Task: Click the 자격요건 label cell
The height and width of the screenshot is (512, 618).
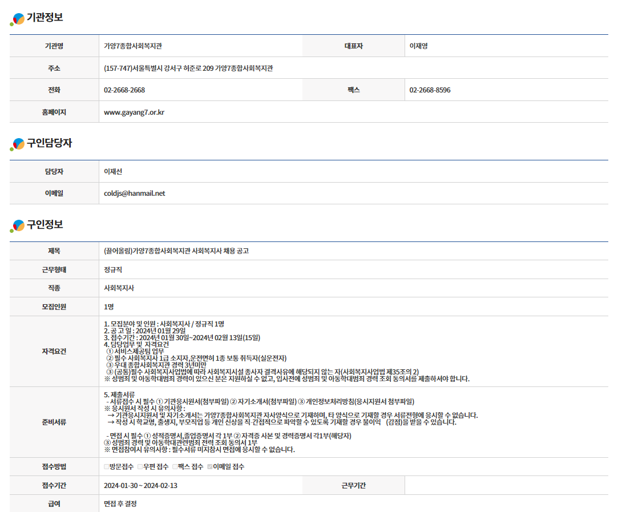Action: (x=54, y=351)
